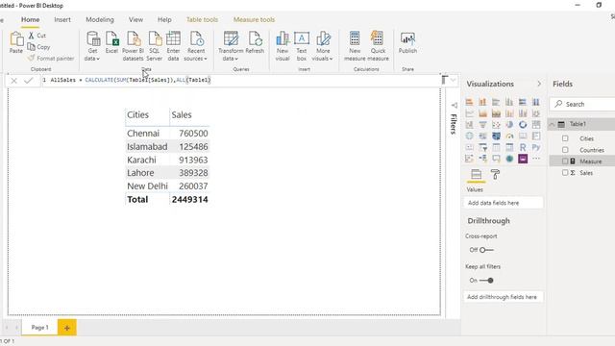The width and height of the screenshot is (615, 346).
Task: Add a new page with plus button
Action: point(67,328)
